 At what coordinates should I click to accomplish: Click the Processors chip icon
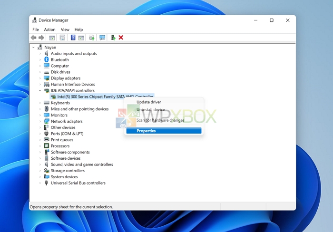tap(47, 146)
